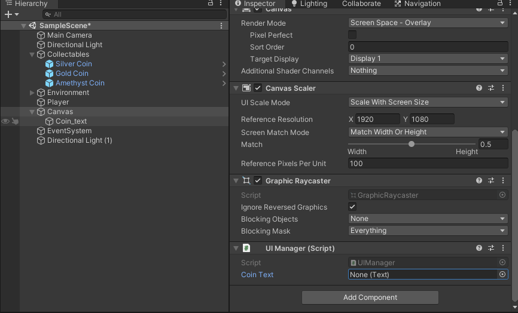Image resolution: width=518 pixels, height=313 pixels.
Task: Collapse the SampleScene tree
Action: click(x=23, y=26)
